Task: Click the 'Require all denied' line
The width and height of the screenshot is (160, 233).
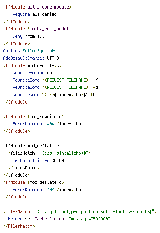Action: click(35, 14)
